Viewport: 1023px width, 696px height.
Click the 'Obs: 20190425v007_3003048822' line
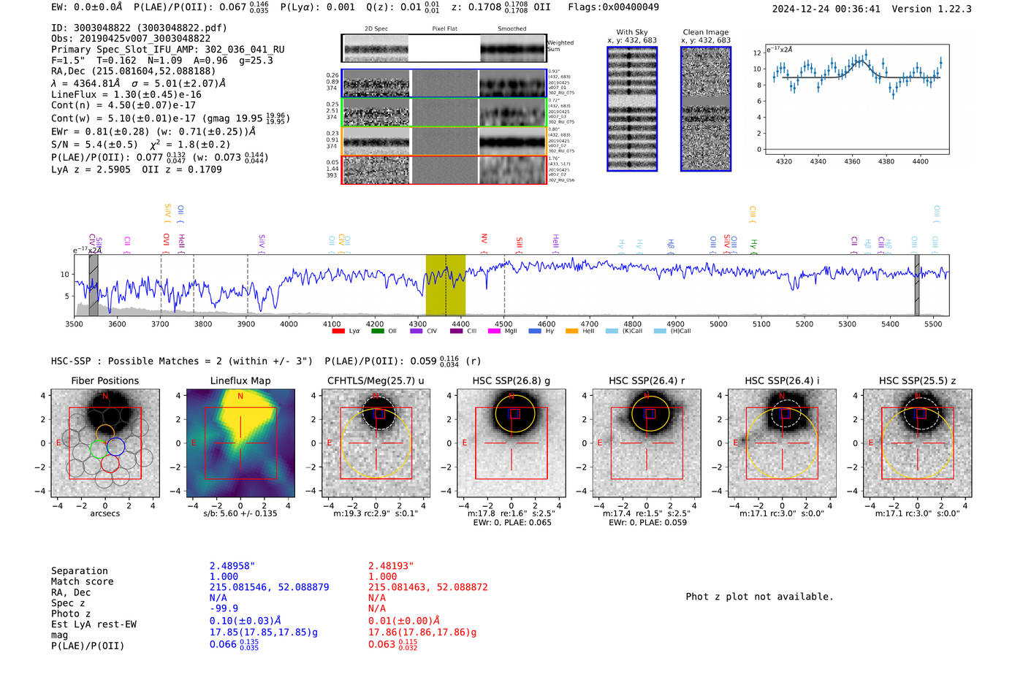(131, 39)
